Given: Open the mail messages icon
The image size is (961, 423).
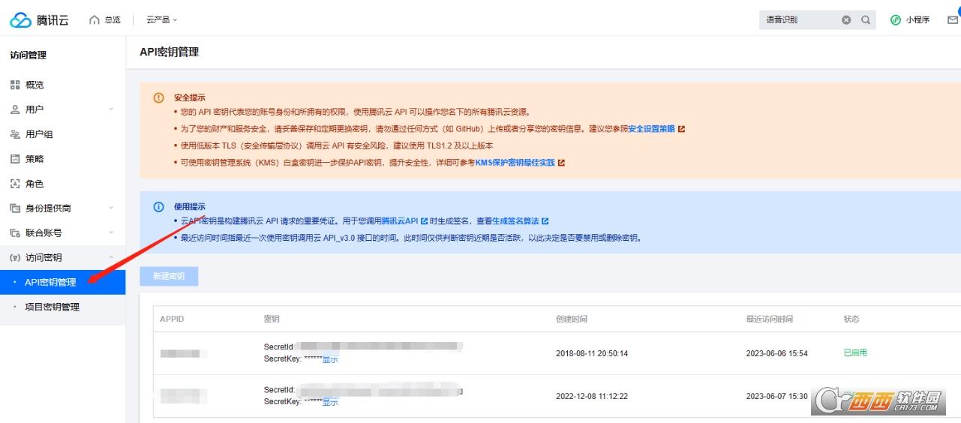Looking at the screenshot, I should tap(953, 19).
